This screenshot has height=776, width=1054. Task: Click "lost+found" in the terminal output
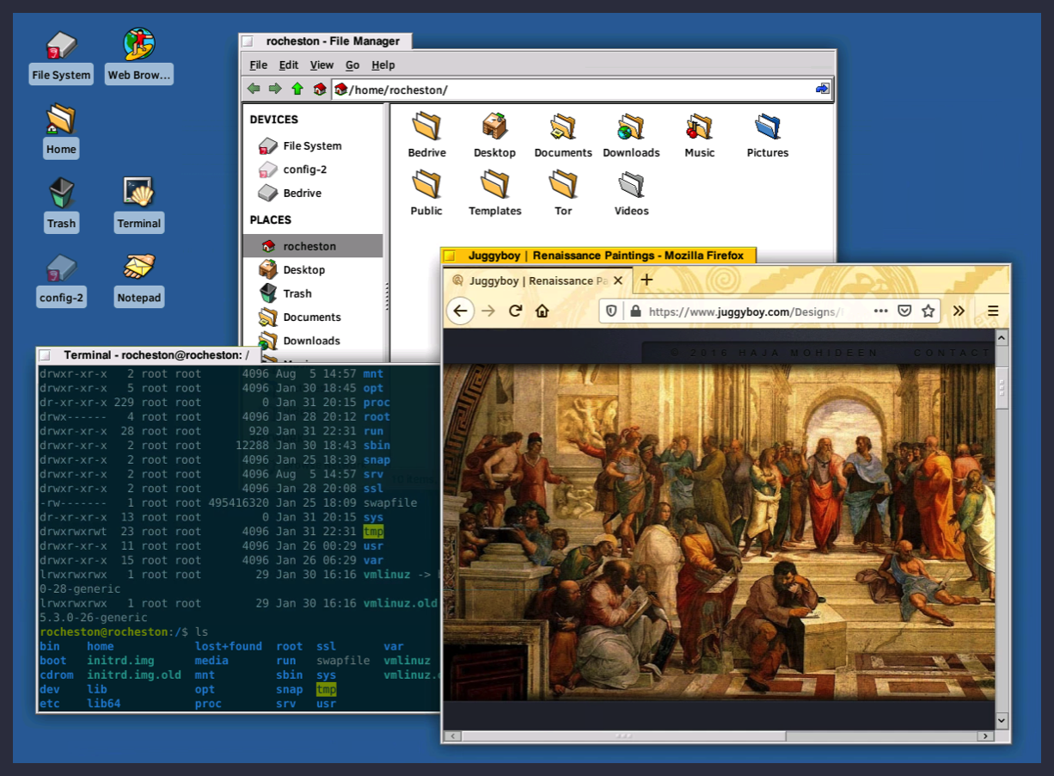(x=229, y=646)
